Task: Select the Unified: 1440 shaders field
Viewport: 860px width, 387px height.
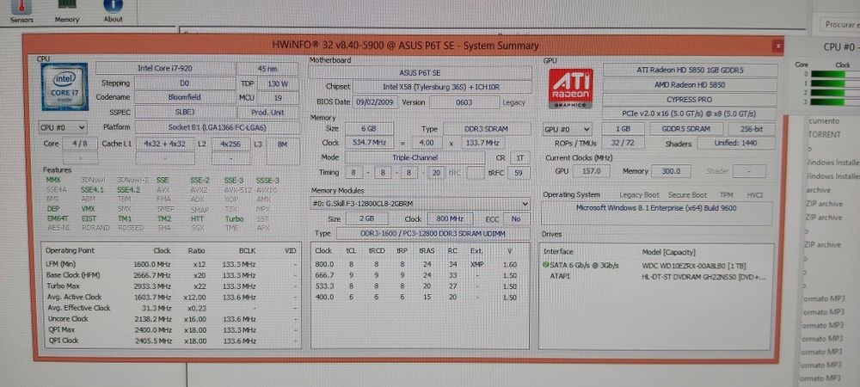Action: coord(735,144)
